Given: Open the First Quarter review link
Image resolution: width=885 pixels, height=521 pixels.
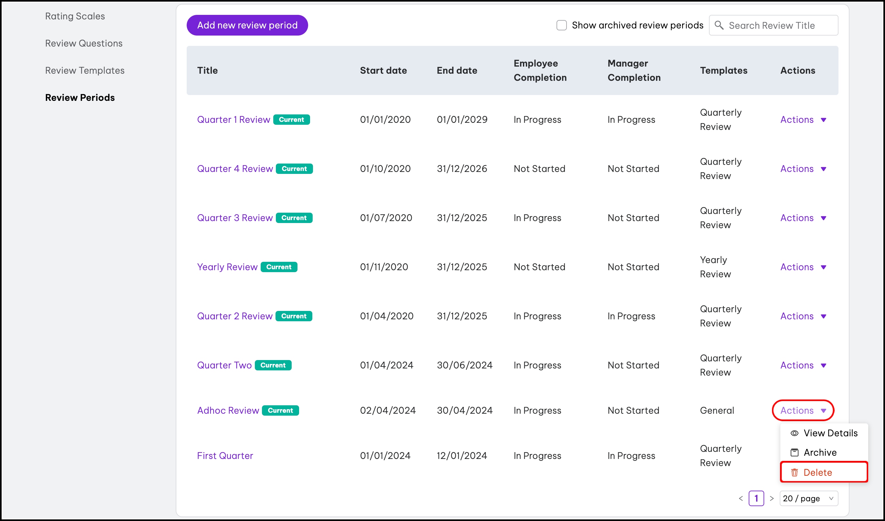Looking at the screenshot, I should [225, 456].
